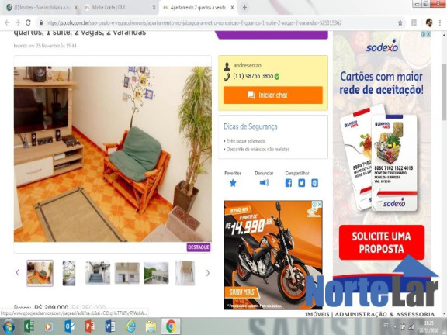
Task: Click the address bar URL
Action: click(194, 22)
